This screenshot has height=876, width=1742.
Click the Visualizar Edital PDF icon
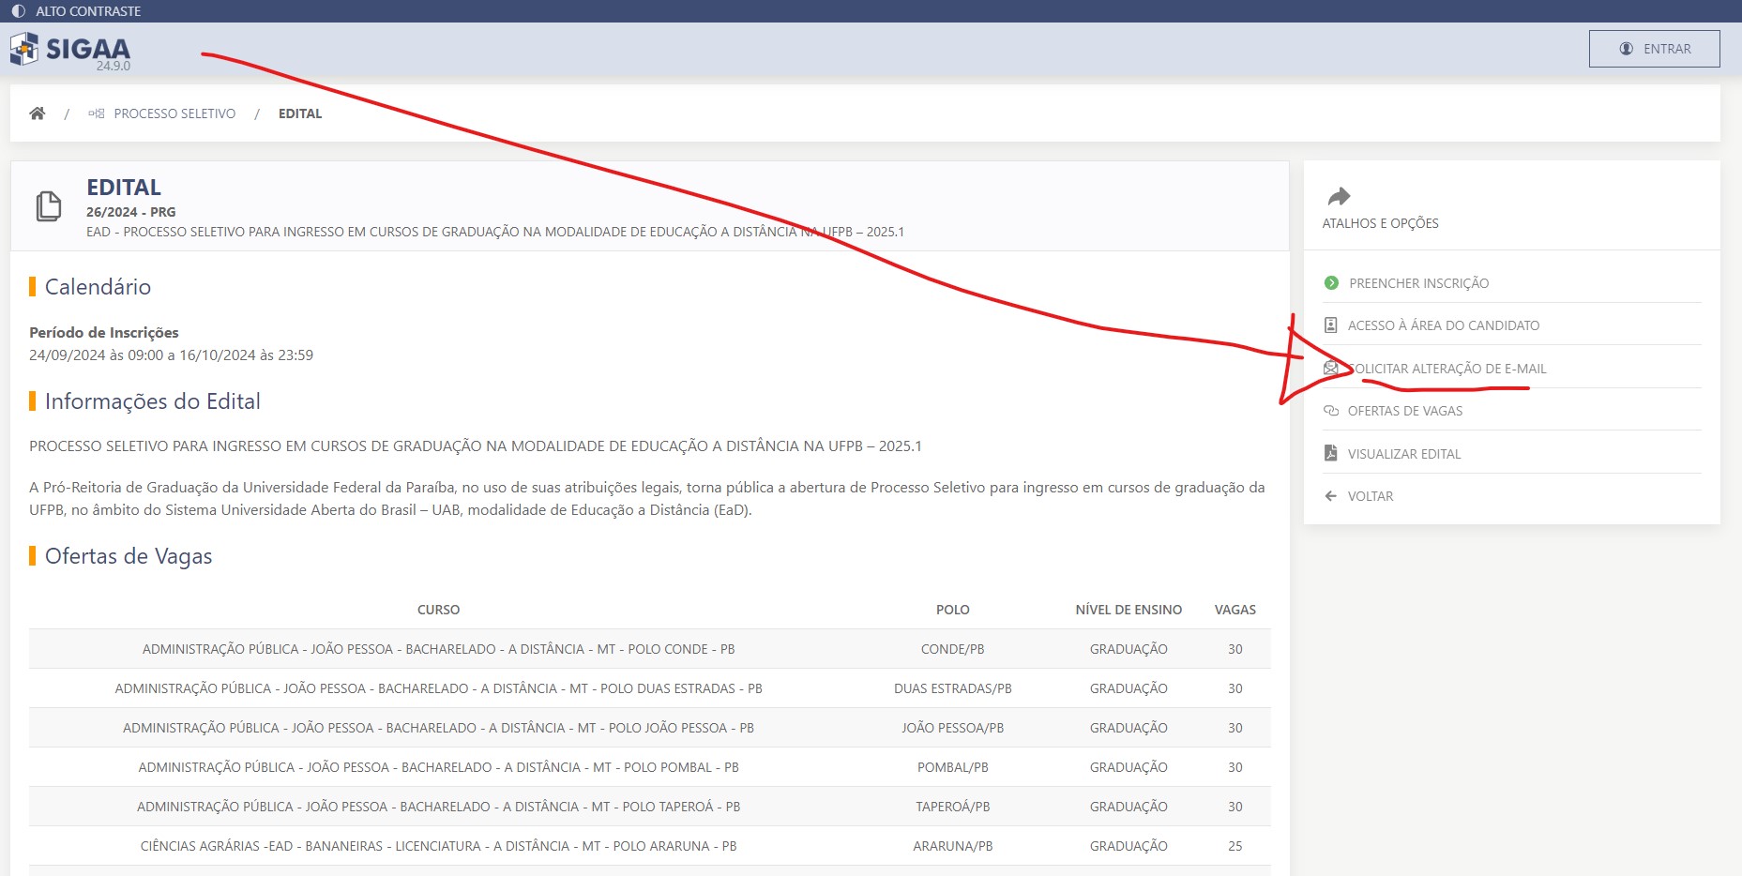tap(1330, 453)
